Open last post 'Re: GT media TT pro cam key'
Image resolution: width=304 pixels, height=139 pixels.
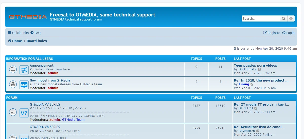coord(261,105)
